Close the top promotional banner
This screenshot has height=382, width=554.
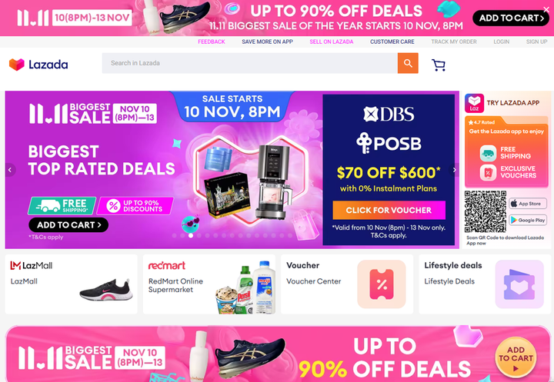546,9
